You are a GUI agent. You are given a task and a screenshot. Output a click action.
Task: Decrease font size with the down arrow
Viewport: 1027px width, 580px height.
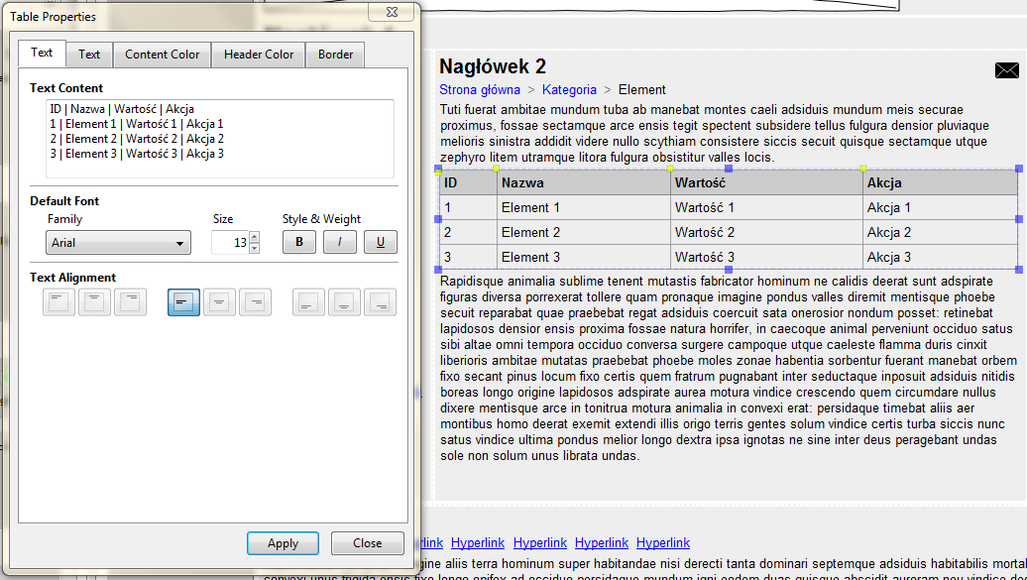click(255, 249)
